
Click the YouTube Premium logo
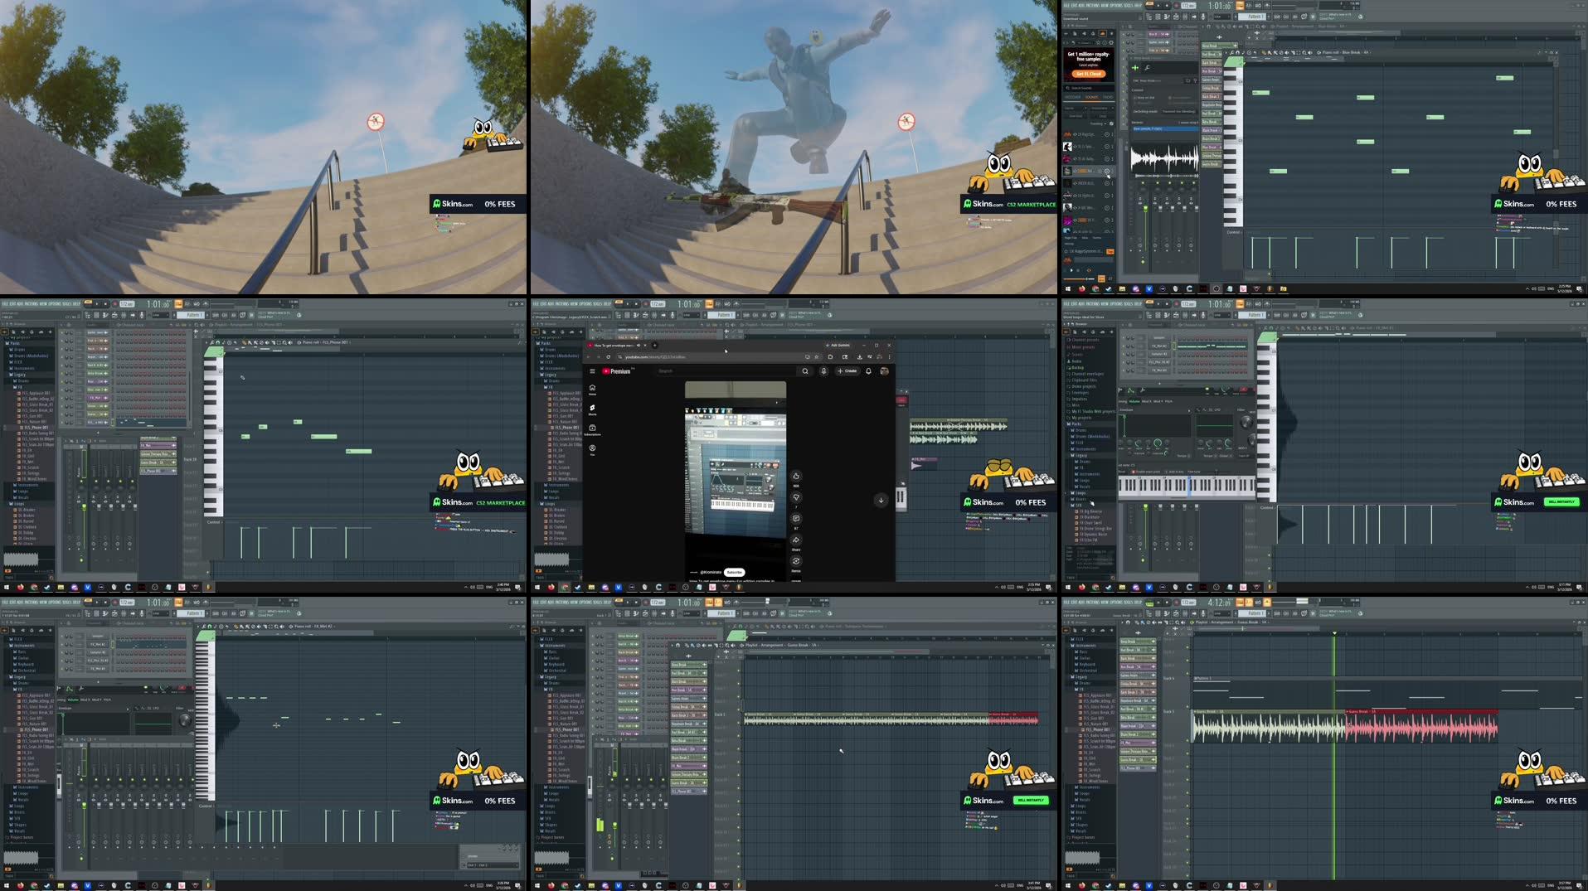click(x=616, y=371)
